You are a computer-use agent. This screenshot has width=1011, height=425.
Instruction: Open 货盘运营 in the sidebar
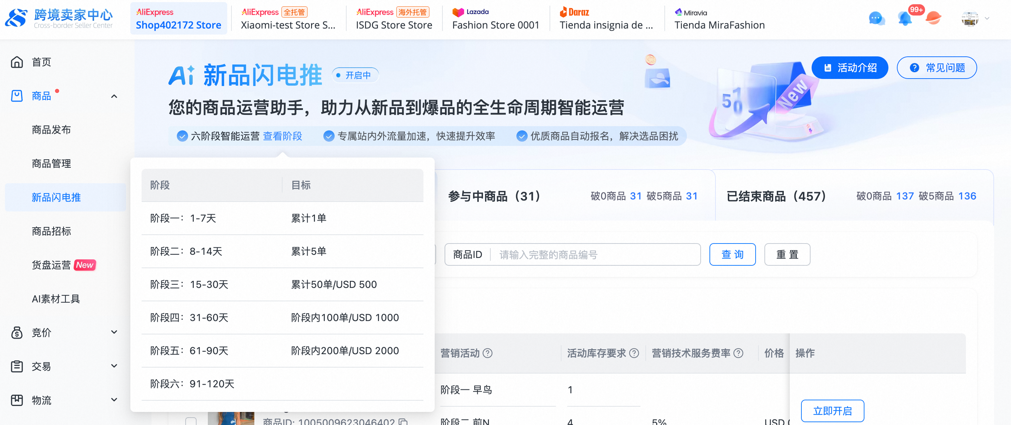[x=51, y=265]
